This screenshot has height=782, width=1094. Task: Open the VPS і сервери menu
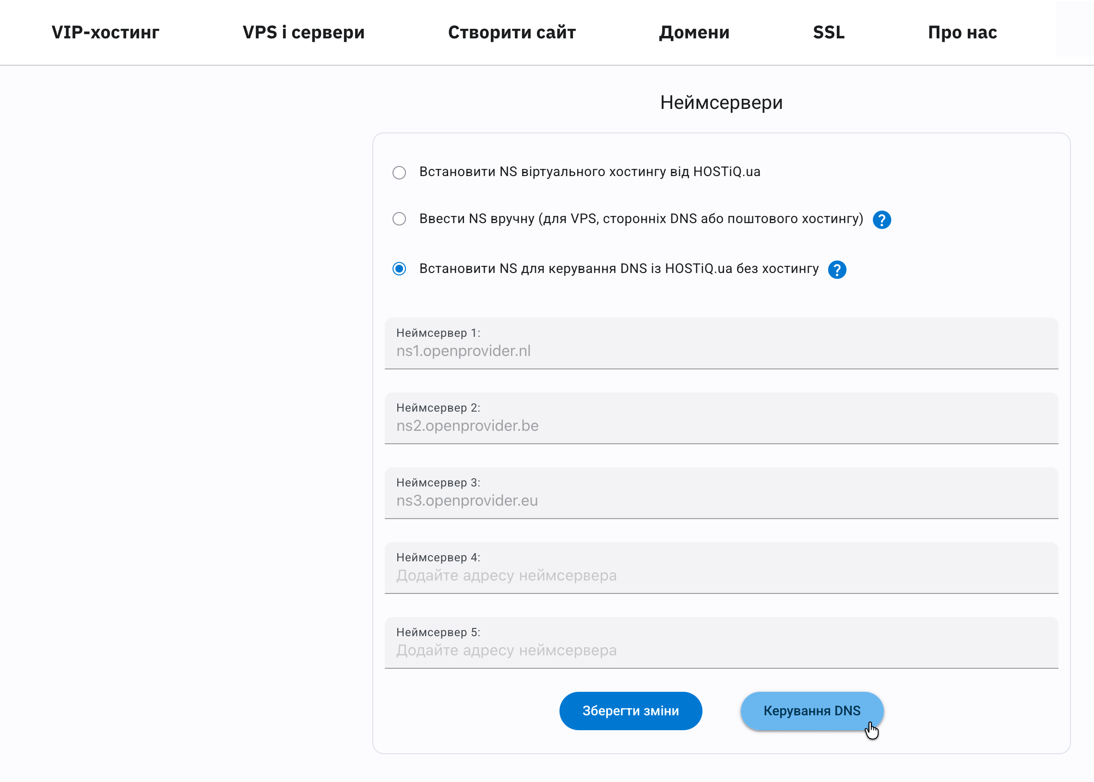304,32
